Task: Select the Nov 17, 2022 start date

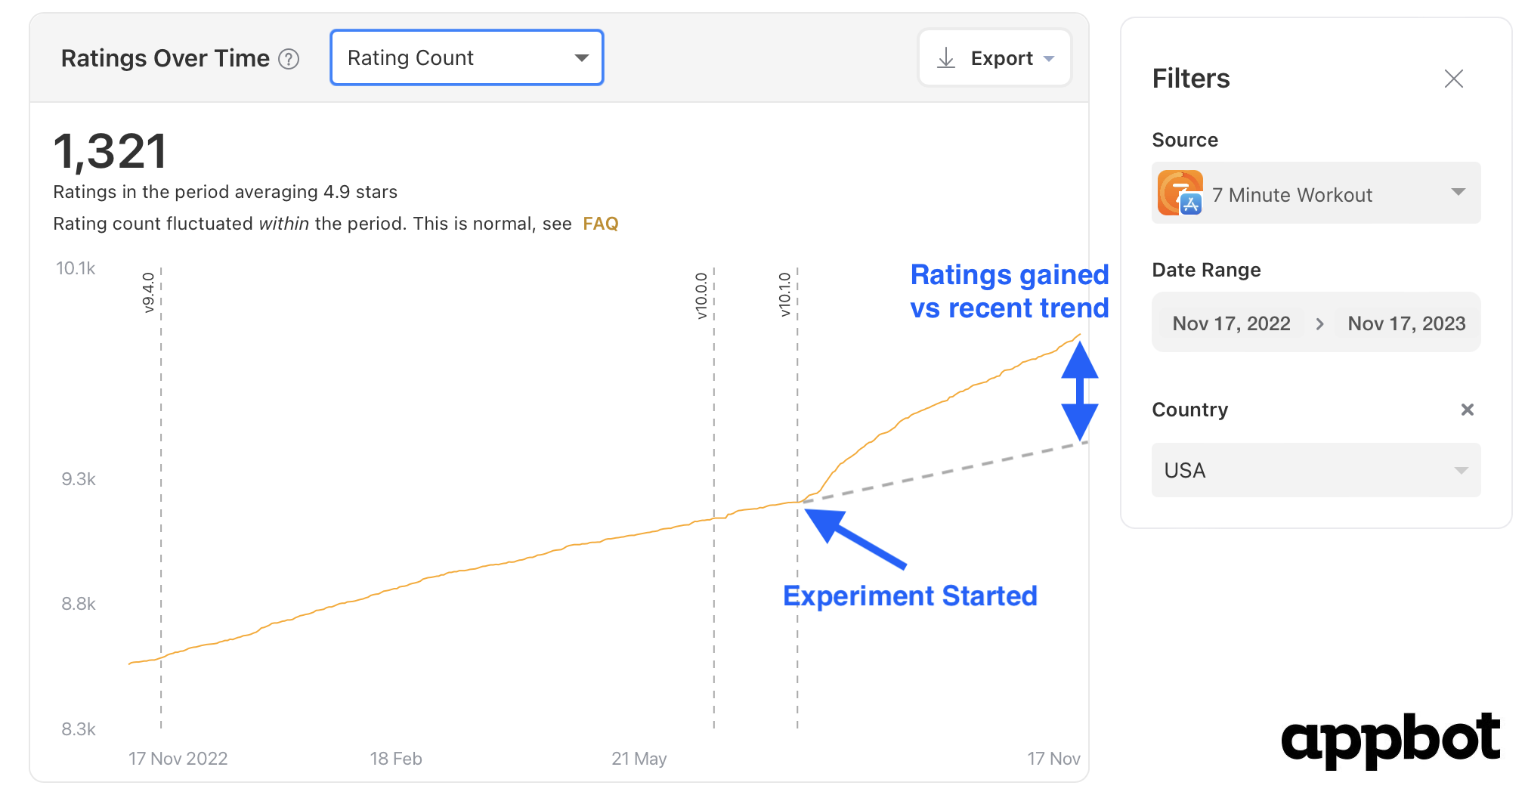Action: coord(1231,323)
